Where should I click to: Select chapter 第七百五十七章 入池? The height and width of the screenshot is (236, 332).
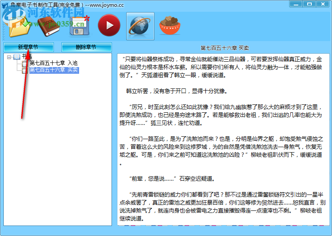(53, 63)
